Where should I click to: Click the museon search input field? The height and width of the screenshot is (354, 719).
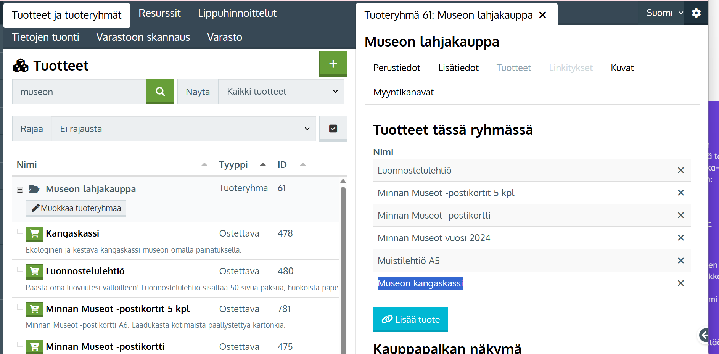click(x=79, y=92)
